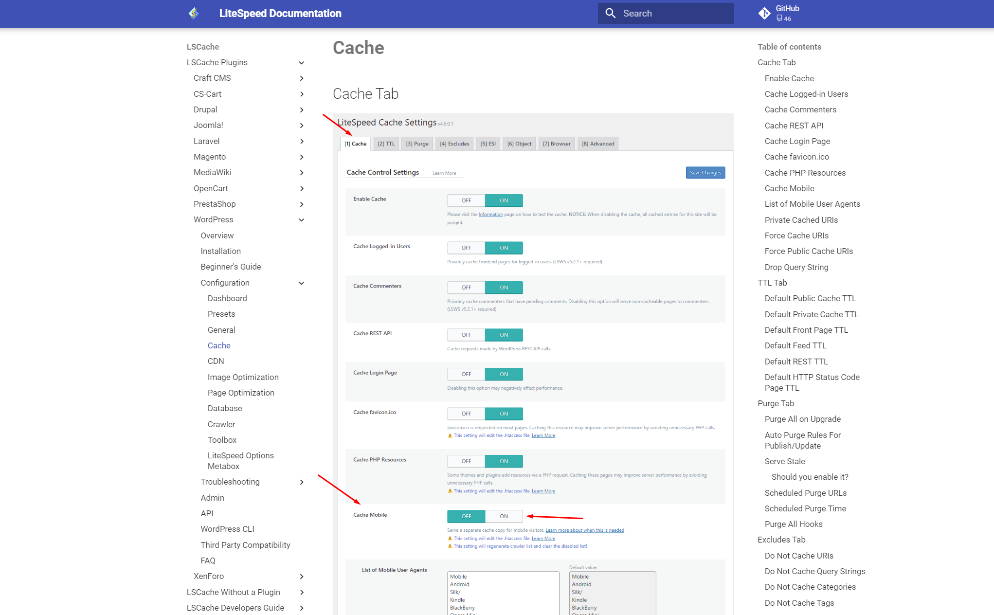The image size is (994, 615).
Task: Turn Enable Cache OFF
Action: click(x=466, y=200)
